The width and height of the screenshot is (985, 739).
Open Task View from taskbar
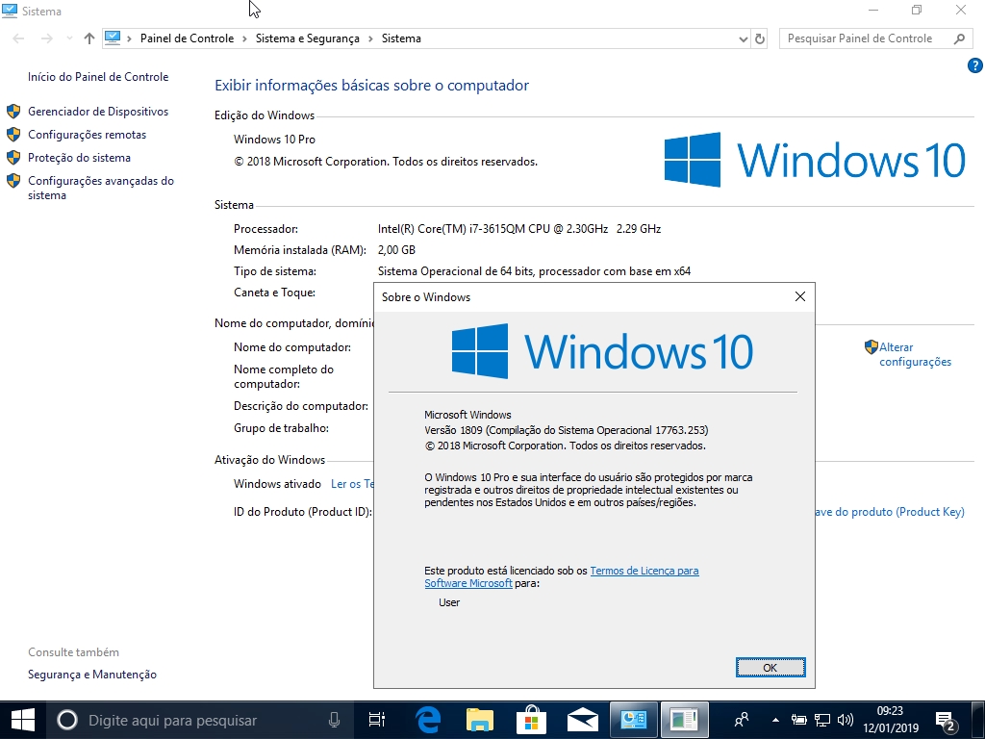(377, 720)
